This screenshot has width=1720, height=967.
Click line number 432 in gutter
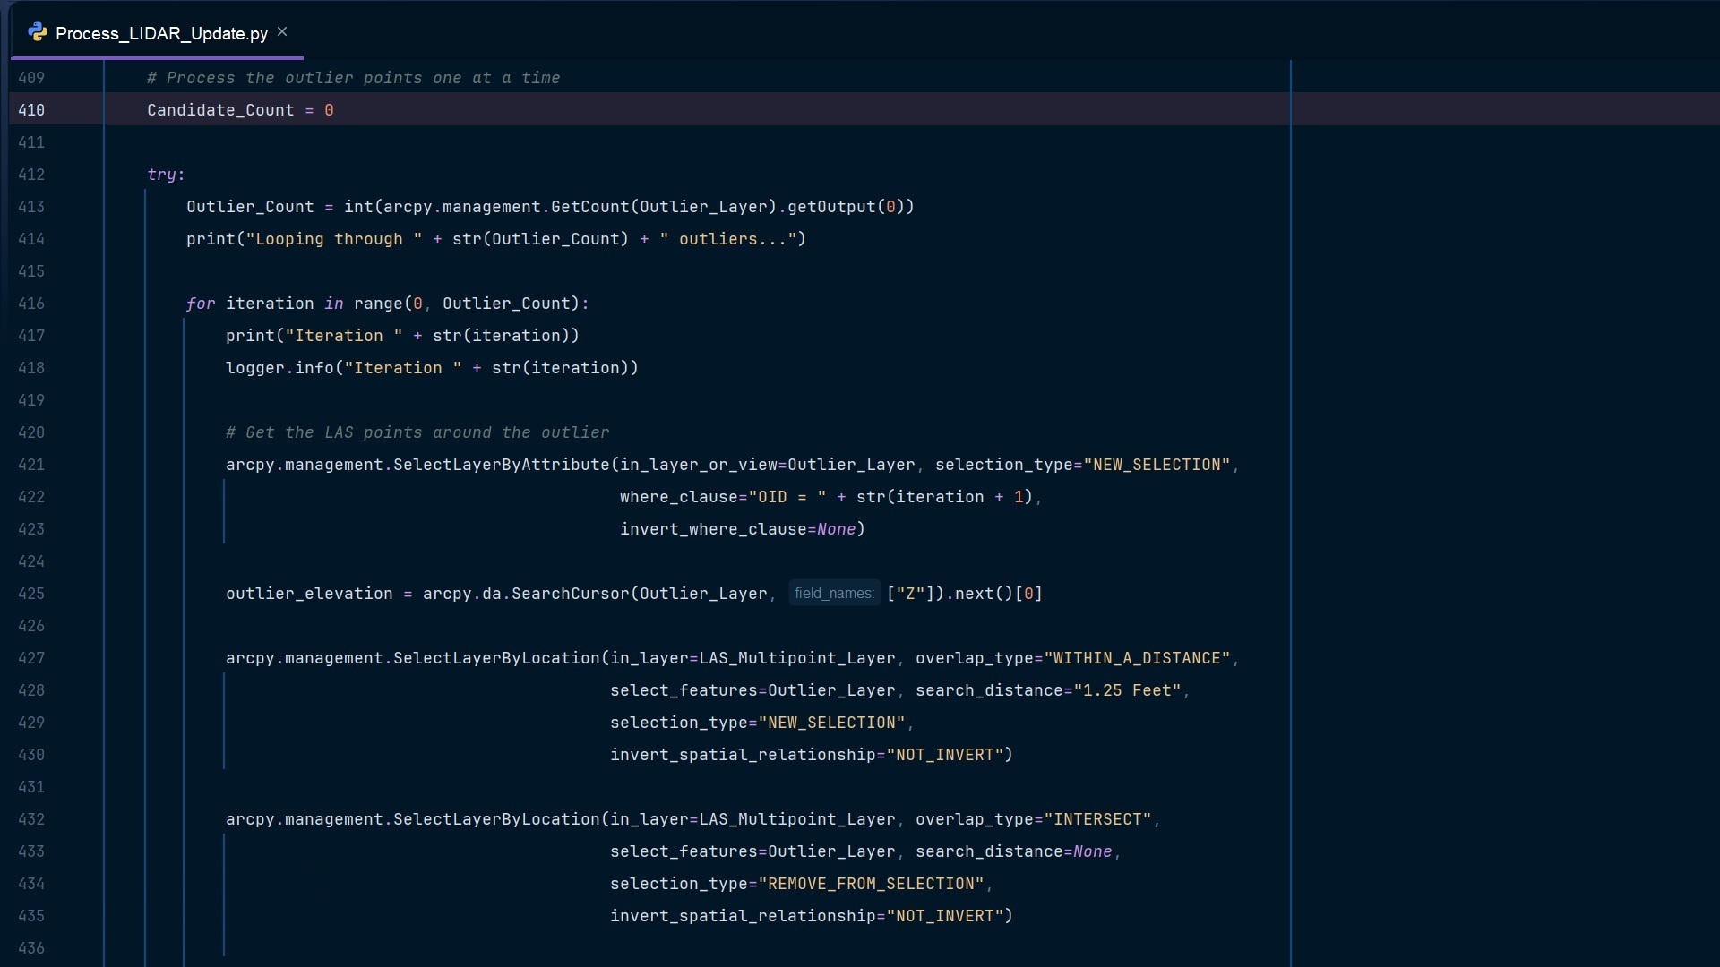31,819
